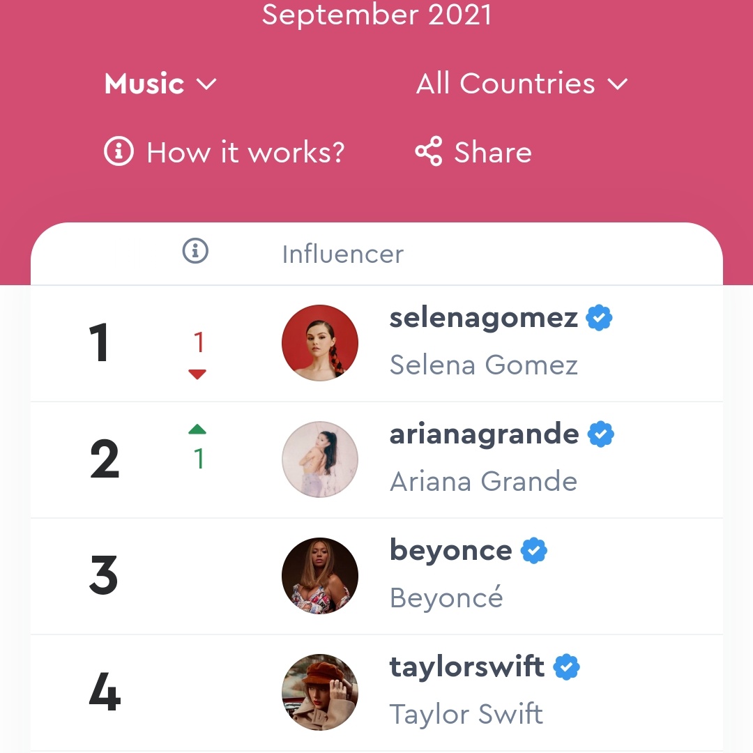
Task: Click the share icon
Action: pyautogui.click(x=429, y=151)
